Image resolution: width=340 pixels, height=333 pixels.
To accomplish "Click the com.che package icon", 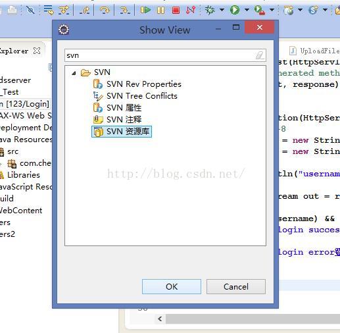I will (x=12, y=163).
